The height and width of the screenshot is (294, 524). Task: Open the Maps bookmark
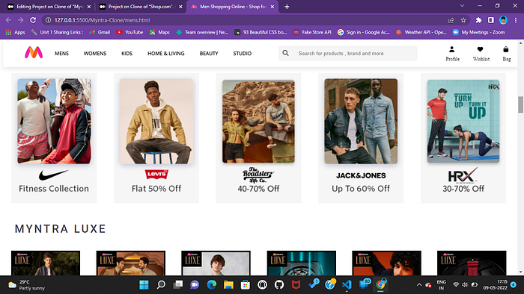click(159, 32)
